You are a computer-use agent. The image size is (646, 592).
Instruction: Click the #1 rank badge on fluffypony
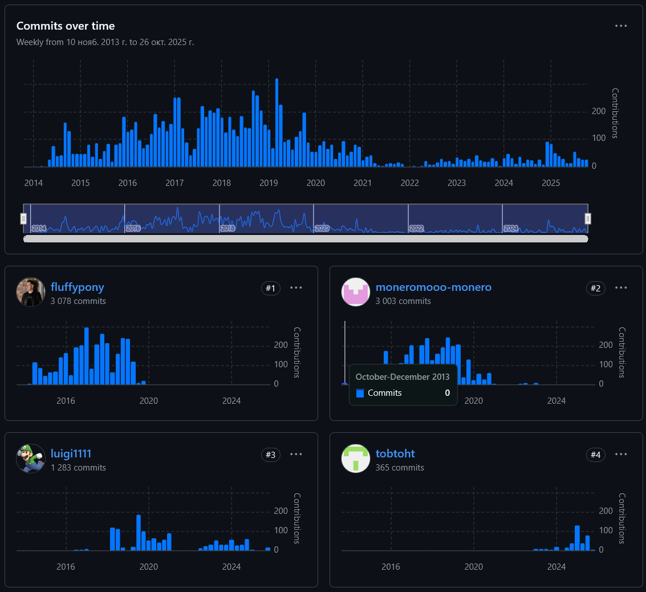(x=271, y=289)
